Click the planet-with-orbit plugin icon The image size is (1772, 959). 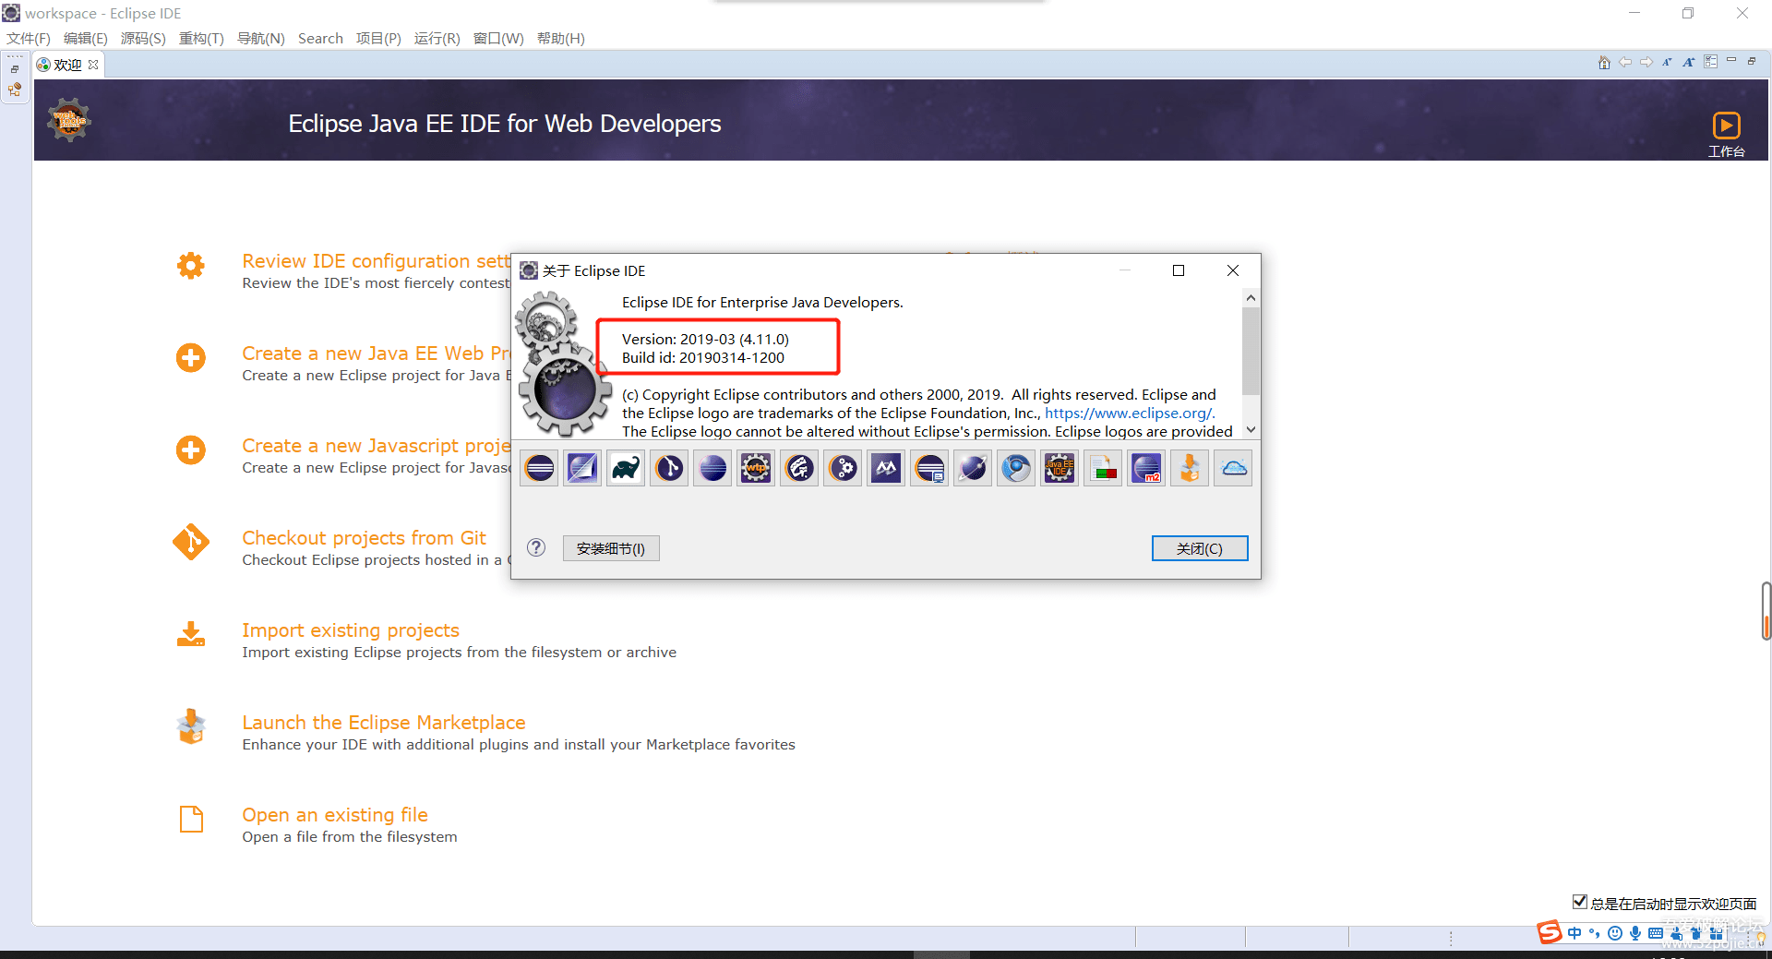973,469
